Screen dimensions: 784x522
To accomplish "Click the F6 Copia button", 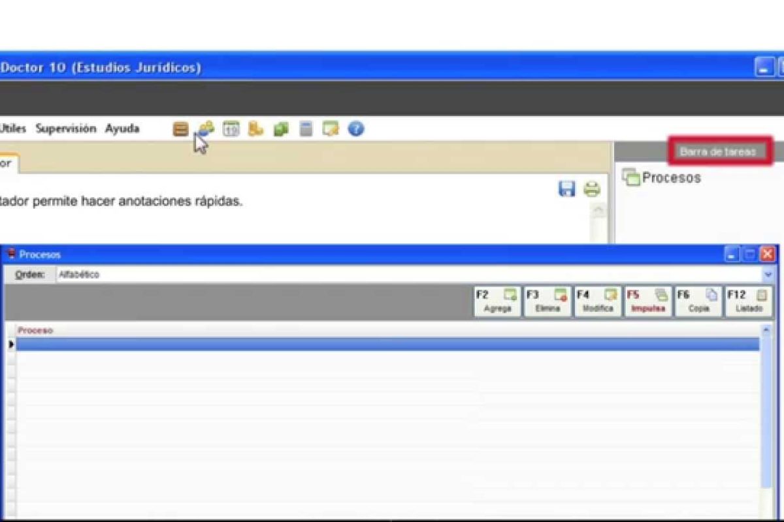I will [x=698, y=301].
